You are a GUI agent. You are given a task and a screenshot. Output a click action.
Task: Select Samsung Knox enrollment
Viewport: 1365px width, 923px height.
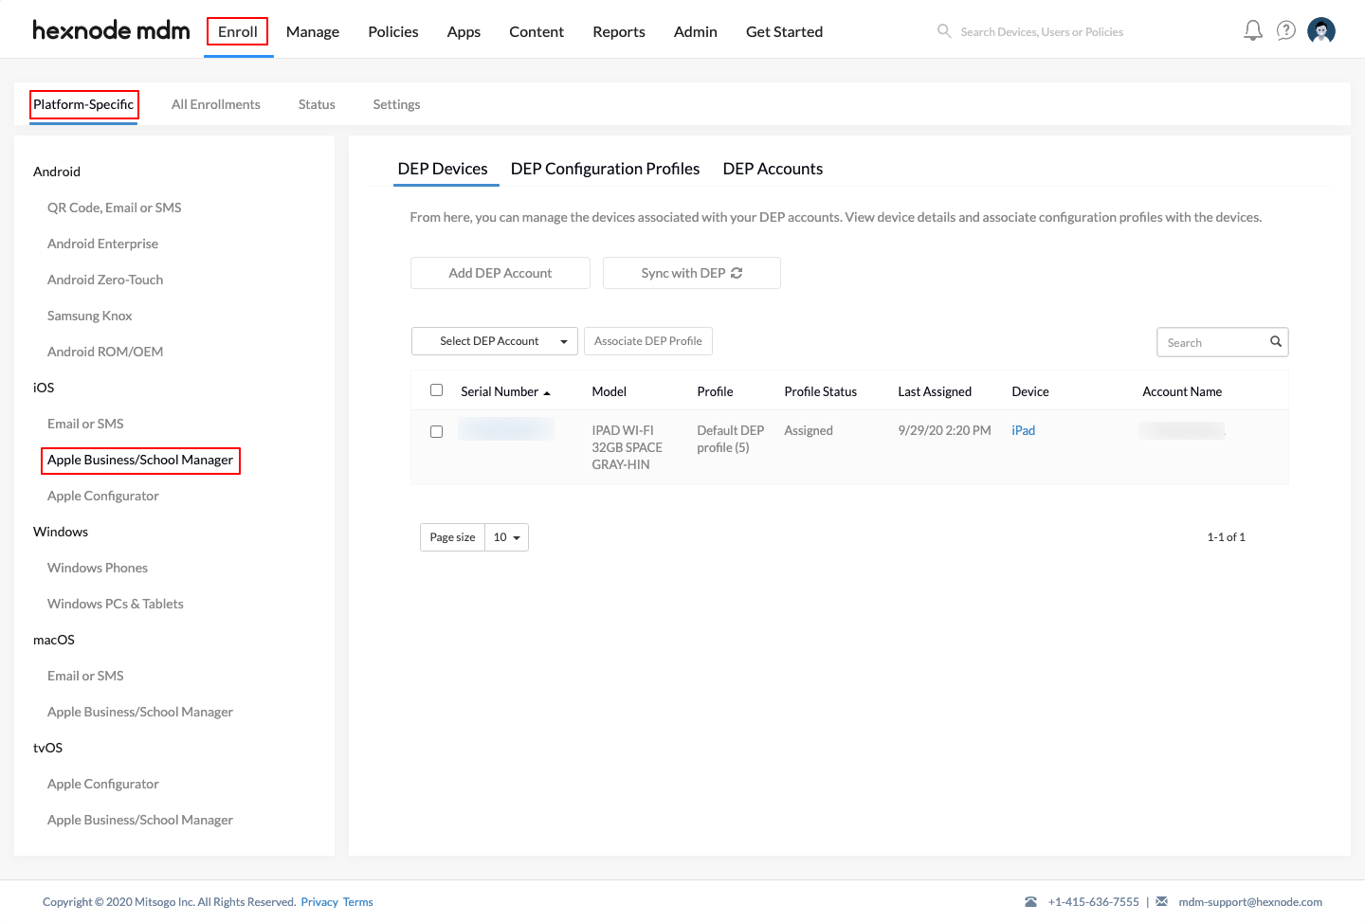tap(90, 316)
